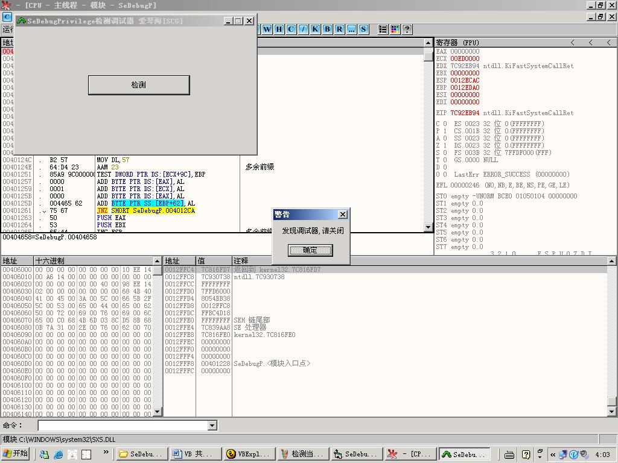Open the command history dropdown arrow
Viewport: 618px width, 463px height.
[x=212, y=425]
